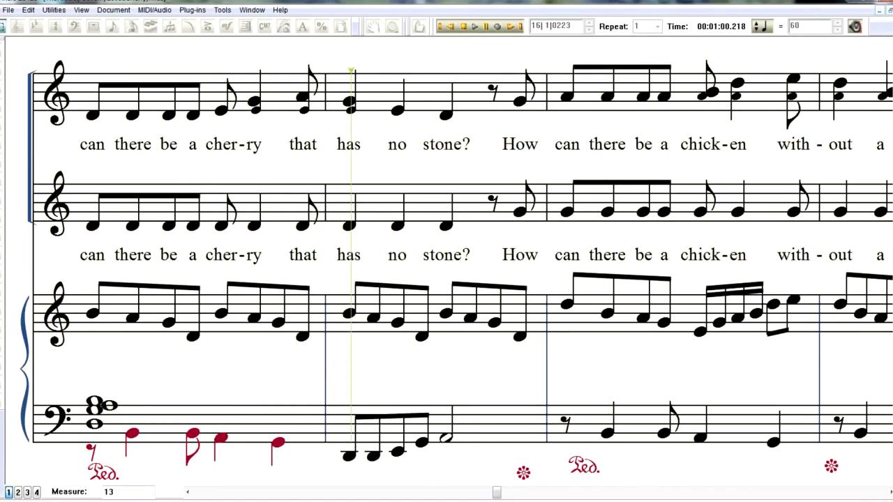Select the Smart Shape slur tool

pos(188,26)
